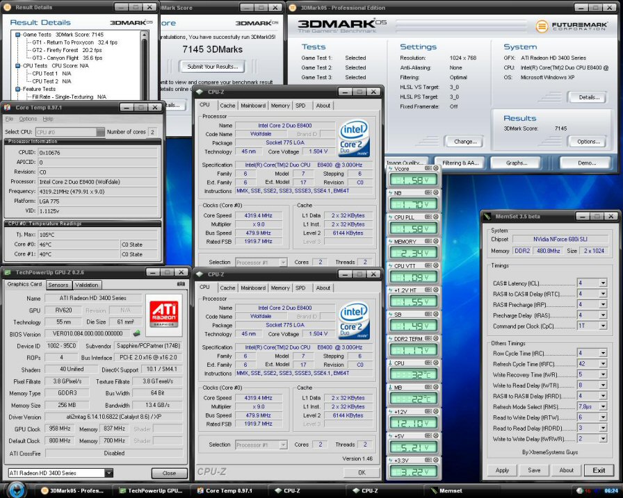Click the Futuremark Corporation logo
The image size is (623, 498).
(571, 26)
